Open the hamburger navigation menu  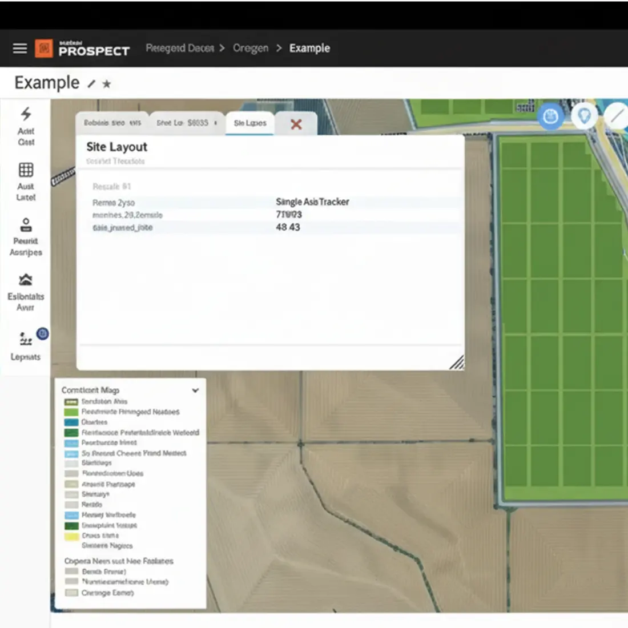[x=19, y=49]
